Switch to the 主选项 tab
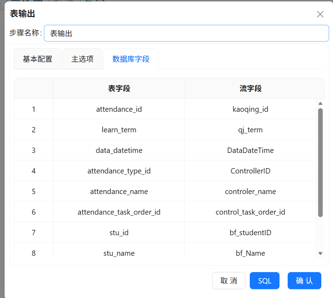Viewport: 333px width, 298px height. pos(83,59)
